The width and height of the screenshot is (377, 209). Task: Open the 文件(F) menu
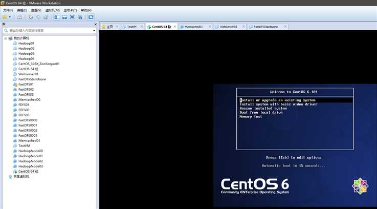pyautogui.click(x=8, y=10)
